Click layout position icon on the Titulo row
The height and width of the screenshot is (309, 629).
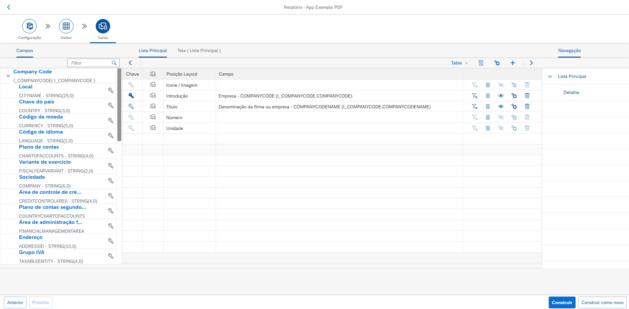153,106
